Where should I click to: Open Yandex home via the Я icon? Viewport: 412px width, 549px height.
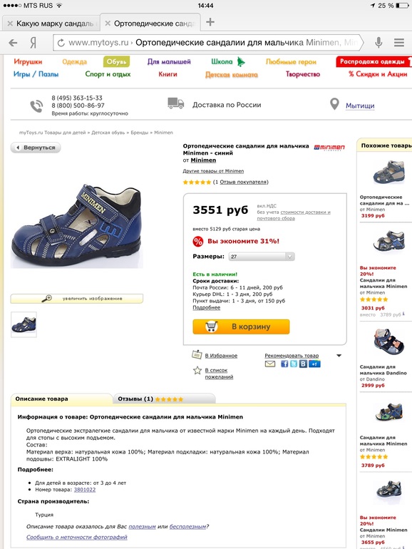[34, 43]
